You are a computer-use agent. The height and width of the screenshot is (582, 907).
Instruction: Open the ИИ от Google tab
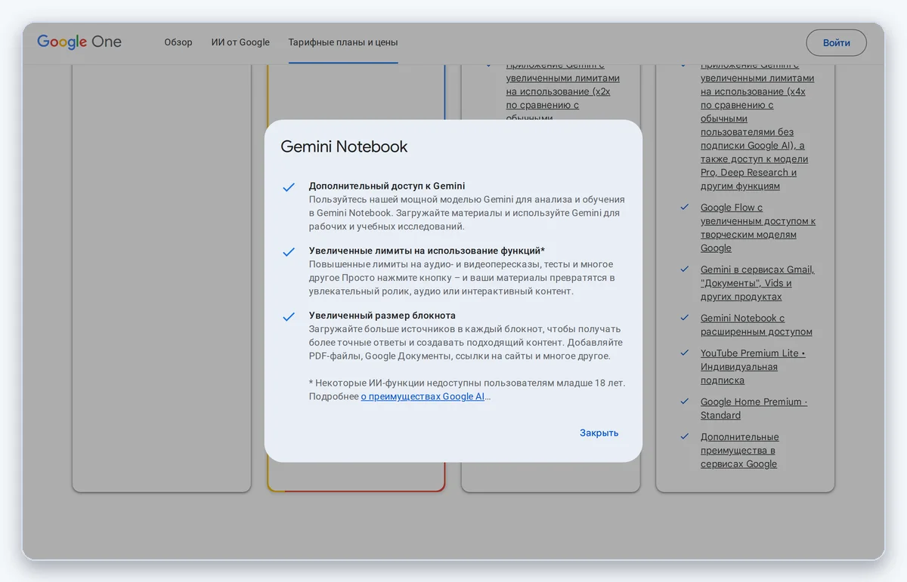click(x=240, y=42)
